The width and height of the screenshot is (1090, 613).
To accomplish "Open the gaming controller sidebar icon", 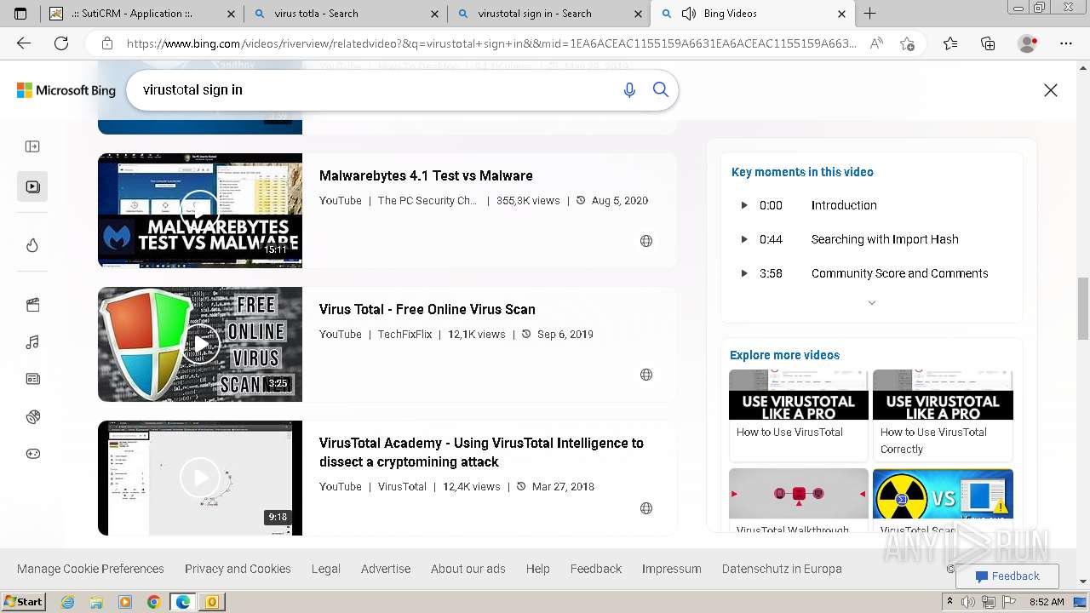I will [x=32, y=454].
